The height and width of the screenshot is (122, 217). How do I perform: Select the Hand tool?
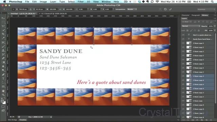pos(3,91)
